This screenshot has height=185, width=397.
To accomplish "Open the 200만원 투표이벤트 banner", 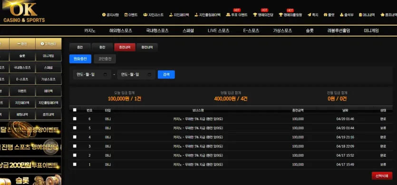I will coord(30,165).
